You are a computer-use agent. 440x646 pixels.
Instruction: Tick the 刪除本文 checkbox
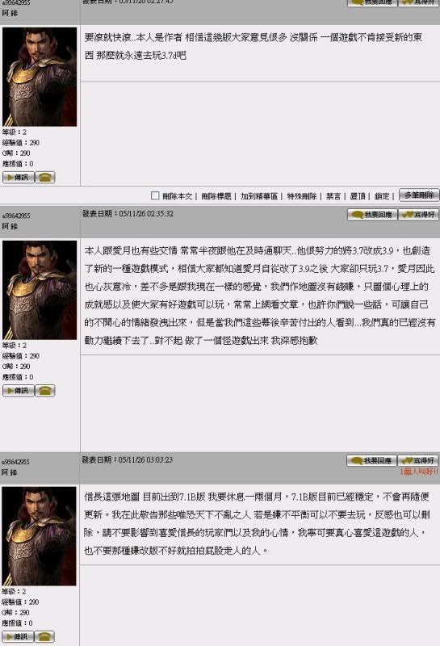coord(155,195)
